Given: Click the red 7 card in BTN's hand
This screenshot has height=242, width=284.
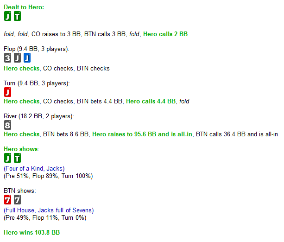Looking at the screenshot, I should click(x=7, y=200).
